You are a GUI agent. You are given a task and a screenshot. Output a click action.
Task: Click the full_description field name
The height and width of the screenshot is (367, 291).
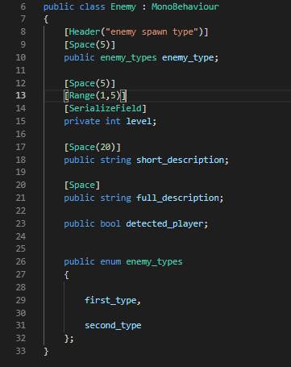pyautogui.click(x=177, y=198)
